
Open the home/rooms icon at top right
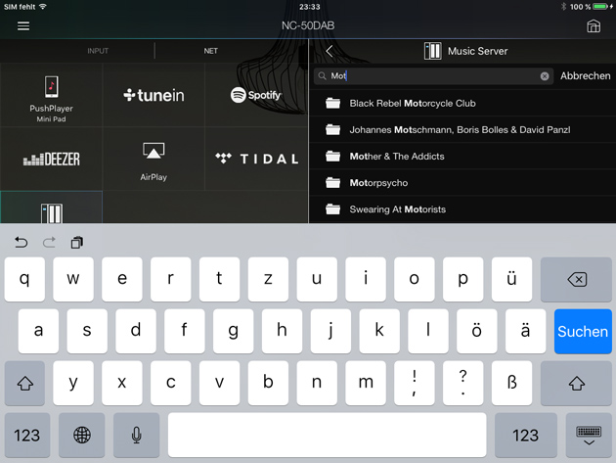[594, 26]
